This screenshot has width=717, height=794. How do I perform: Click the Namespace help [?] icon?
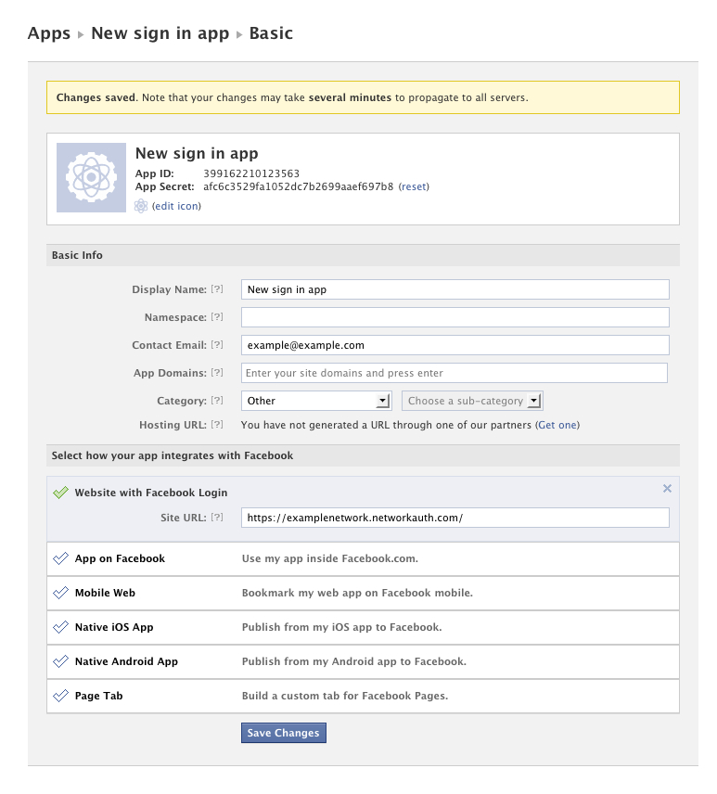click(217, 317)
